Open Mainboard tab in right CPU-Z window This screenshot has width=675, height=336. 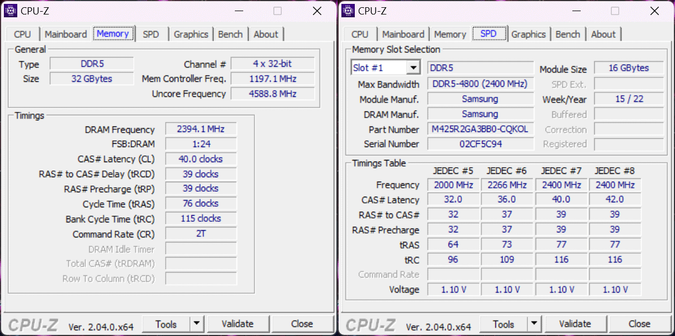pos(403,34)
